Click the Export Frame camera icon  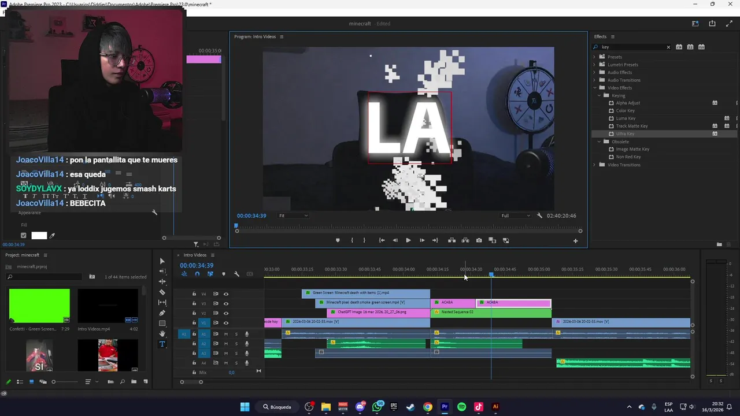[479, 240]
